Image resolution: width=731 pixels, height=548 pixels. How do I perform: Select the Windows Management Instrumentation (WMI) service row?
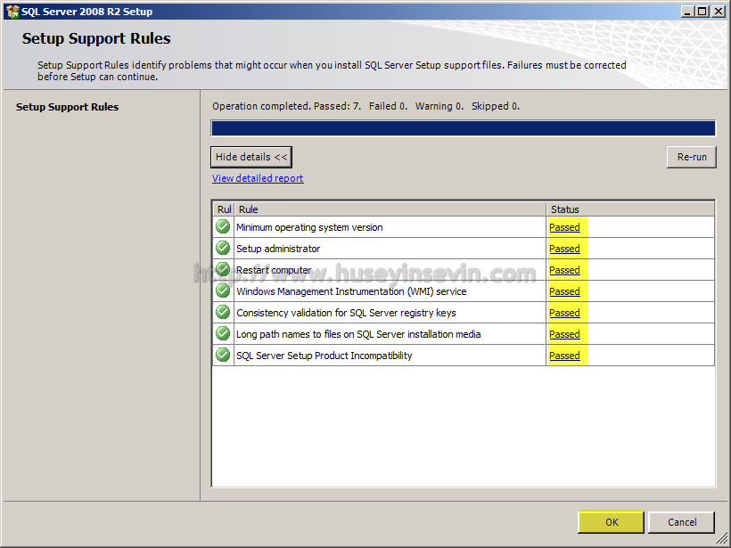click(x=464, y=291)
